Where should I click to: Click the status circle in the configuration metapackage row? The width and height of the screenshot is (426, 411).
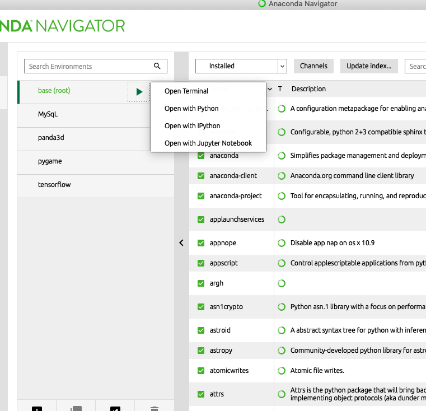(282, 109)
